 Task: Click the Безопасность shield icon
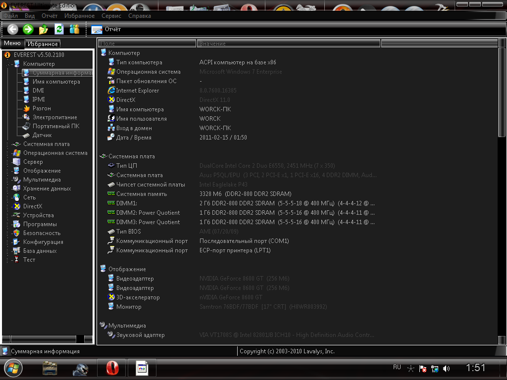[x=16, y=233]
